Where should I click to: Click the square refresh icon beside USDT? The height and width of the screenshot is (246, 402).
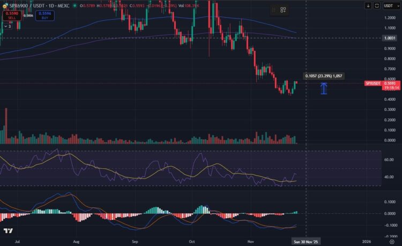[x=377, y=5]
